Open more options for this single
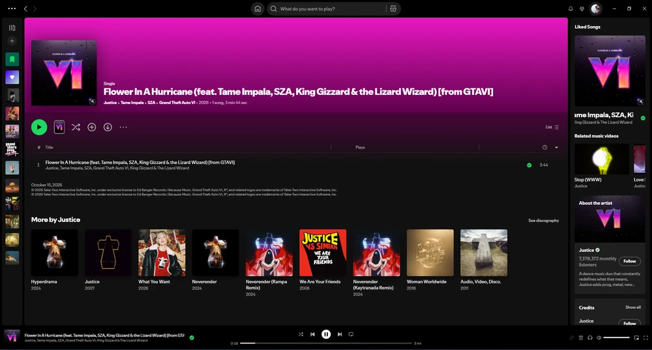652x350 pixels. point(123,128)
